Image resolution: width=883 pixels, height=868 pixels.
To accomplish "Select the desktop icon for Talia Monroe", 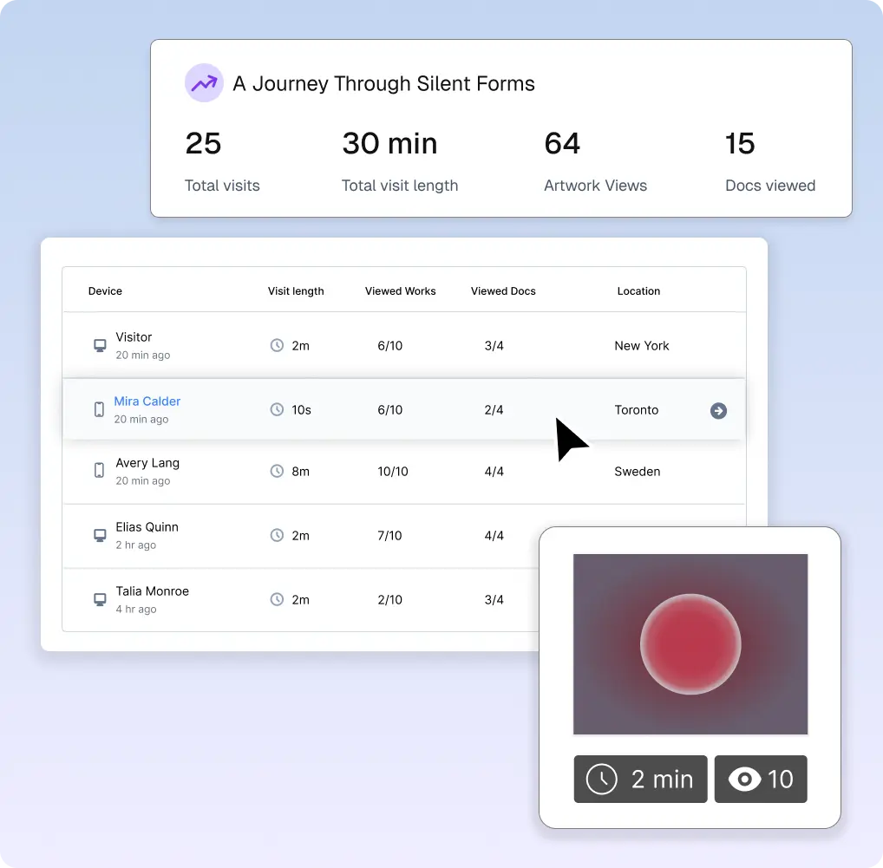I will pyautogui.click(x=99, y=598).
